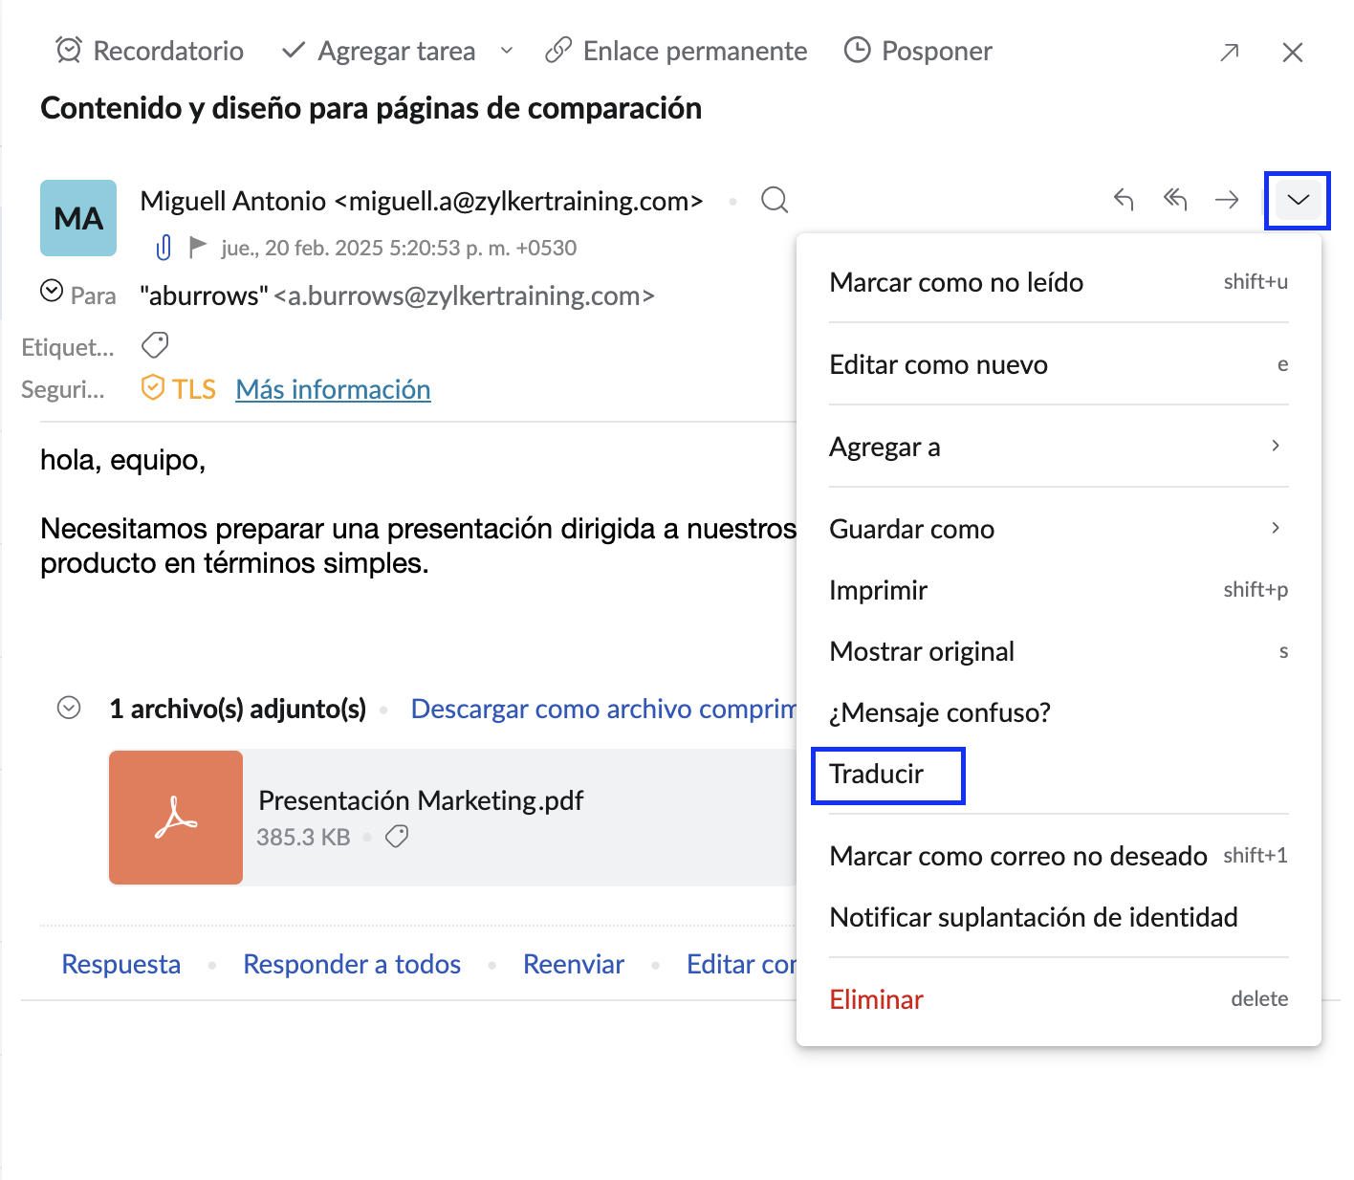Click the Recordatorio alarm clock icon

[x=69, y=50]
